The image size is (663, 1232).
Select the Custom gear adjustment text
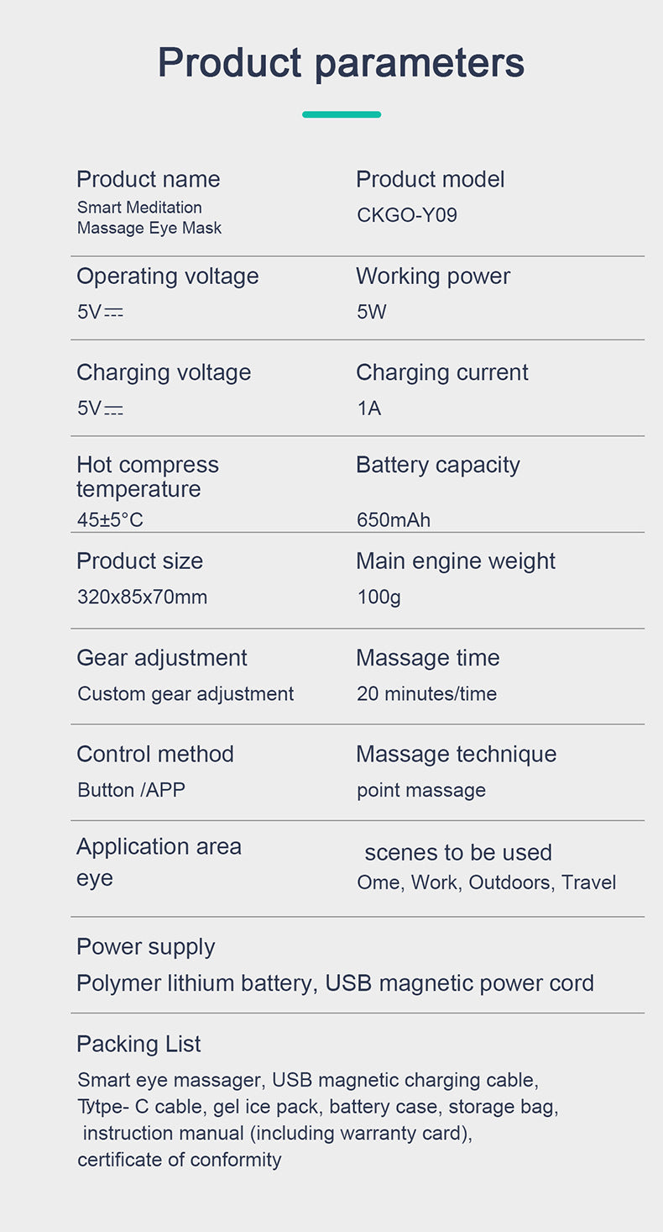tap(185, 694)
